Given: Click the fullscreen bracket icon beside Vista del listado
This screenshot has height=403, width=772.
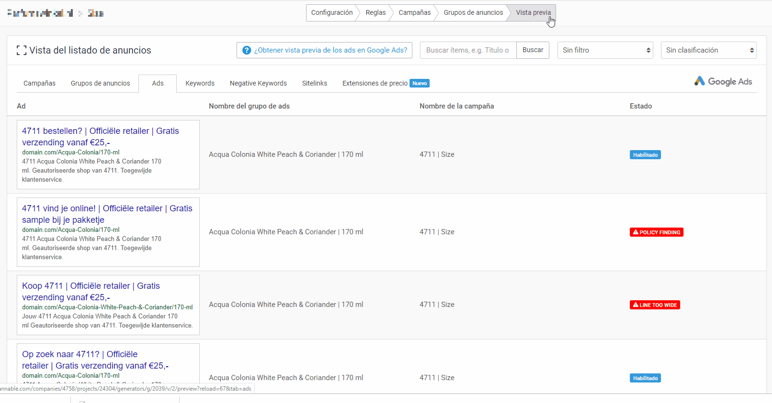Looking at the screenshot, I should click(x=21, y=50).
